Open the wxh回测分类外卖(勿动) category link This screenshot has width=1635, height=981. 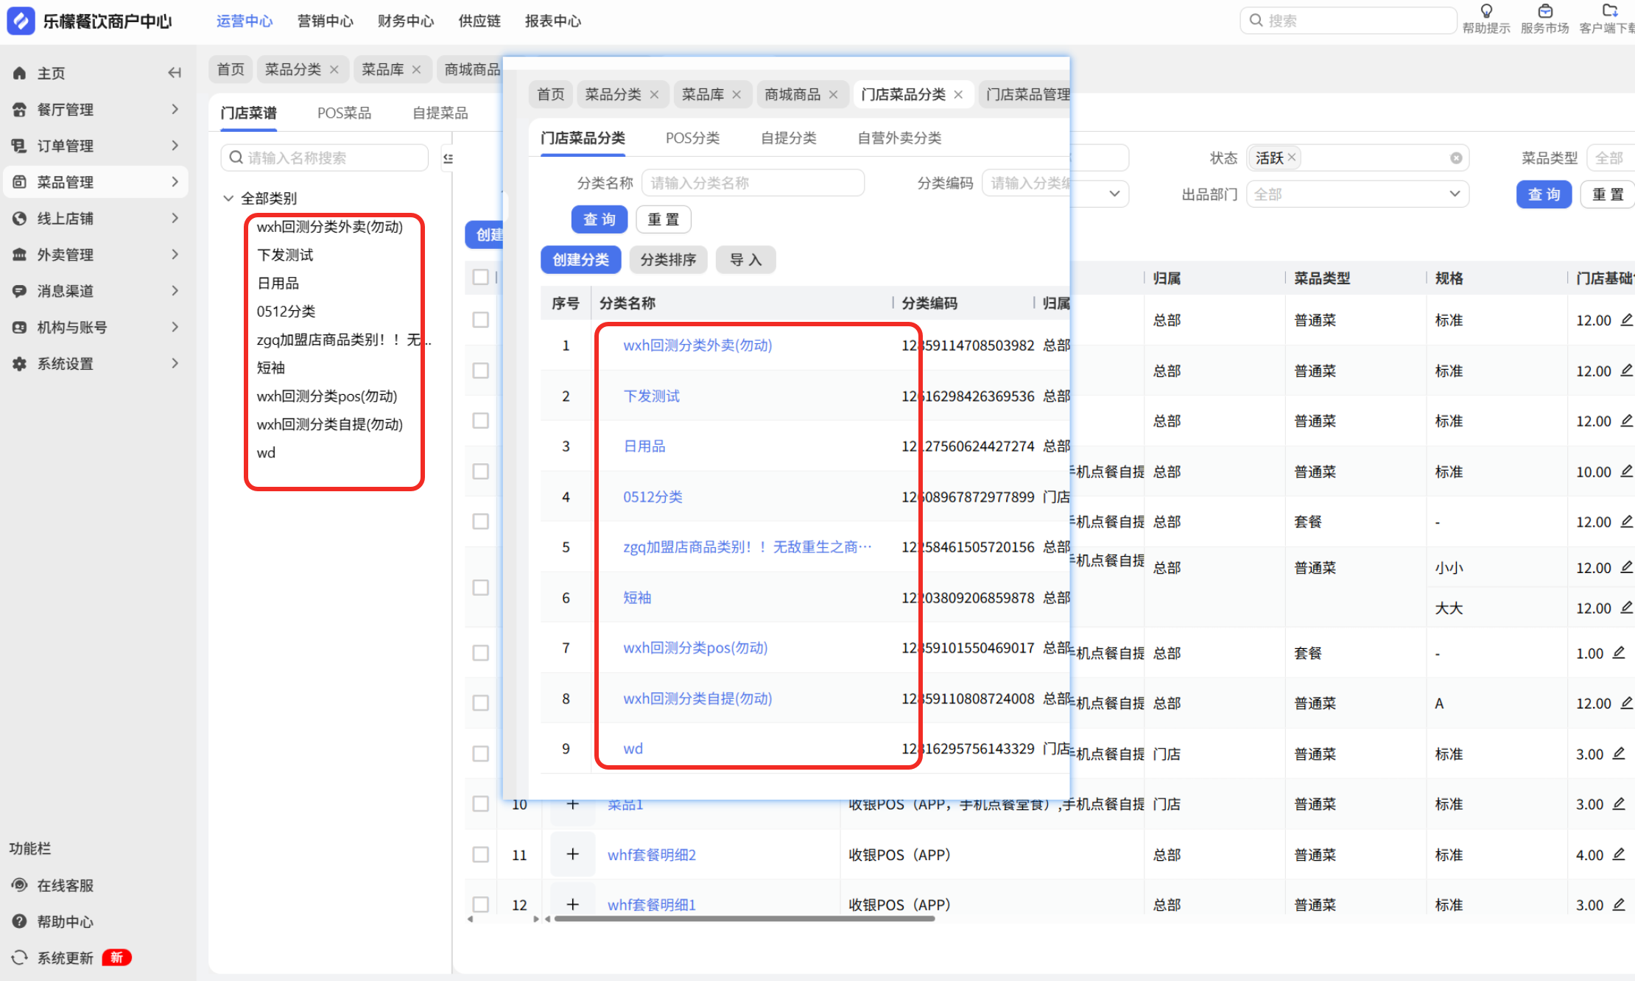tap(697, 345)
